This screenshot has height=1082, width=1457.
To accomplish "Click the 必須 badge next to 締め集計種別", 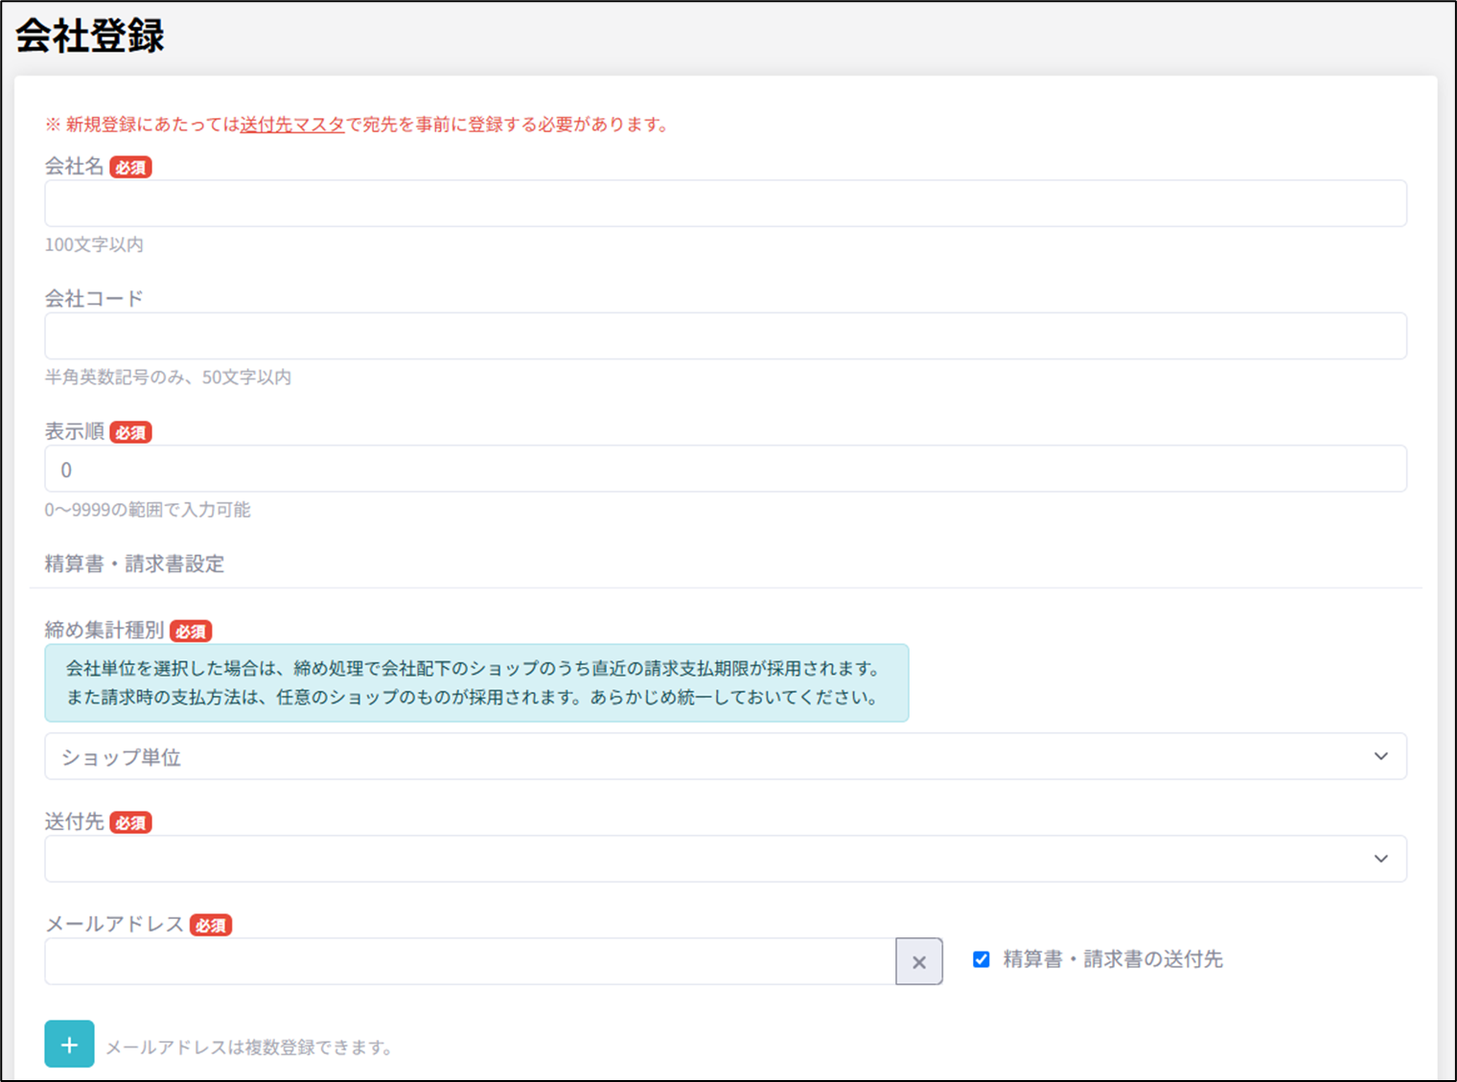I will click(x=191, y=632).
